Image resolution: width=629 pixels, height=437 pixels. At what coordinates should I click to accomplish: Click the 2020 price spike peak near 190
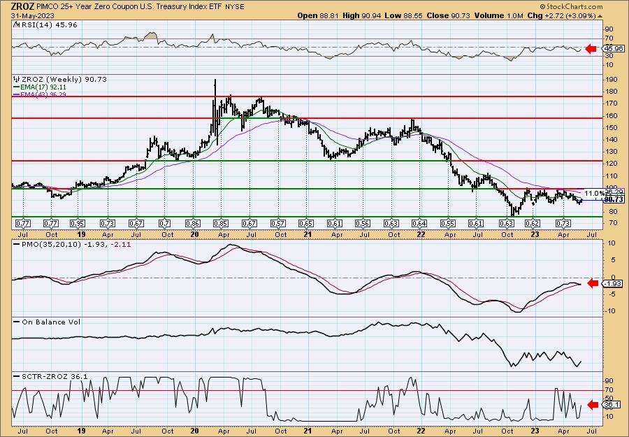(215, 80)
